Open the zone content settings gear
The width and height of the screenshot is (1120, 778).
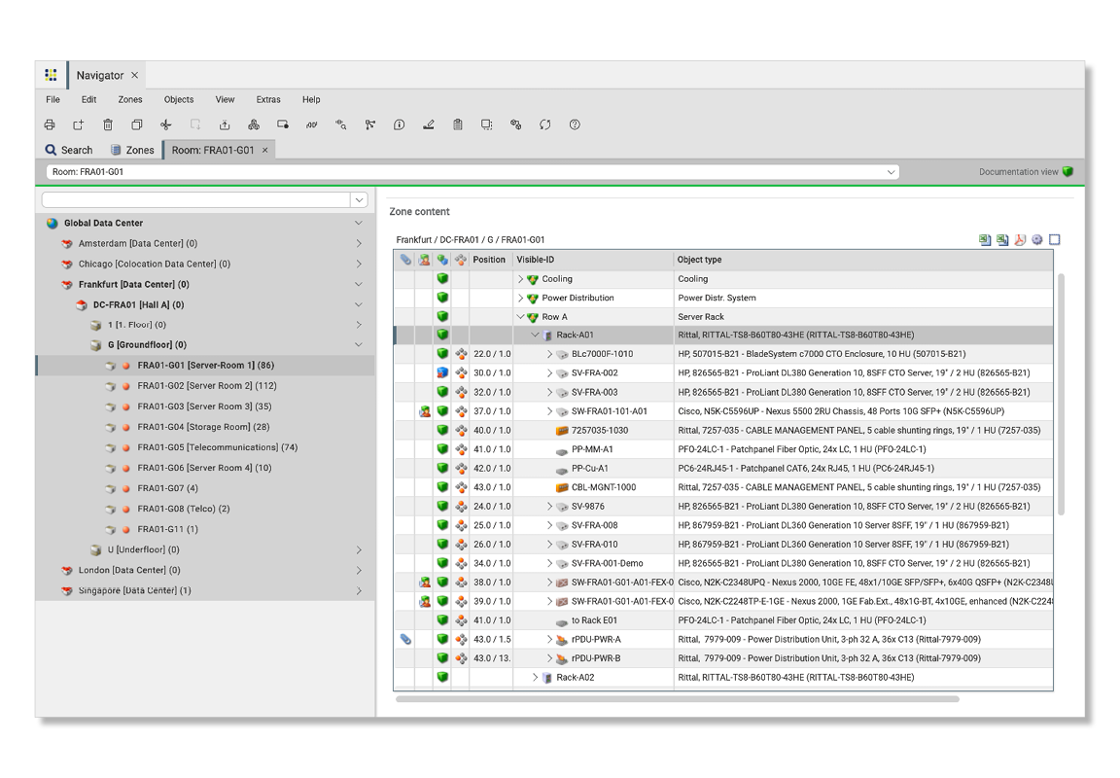[1037, 239]
